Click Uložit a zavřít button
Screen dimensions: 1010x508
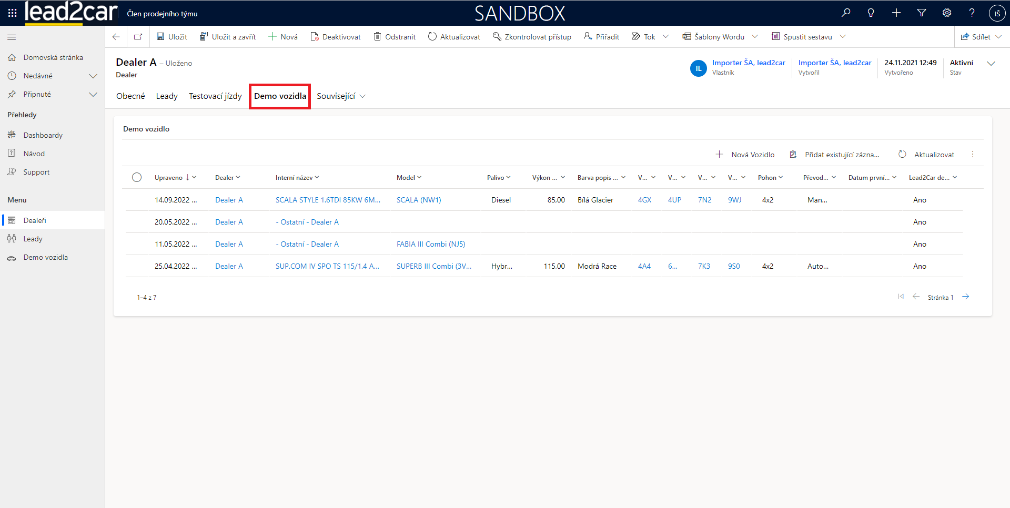(228, 37)
